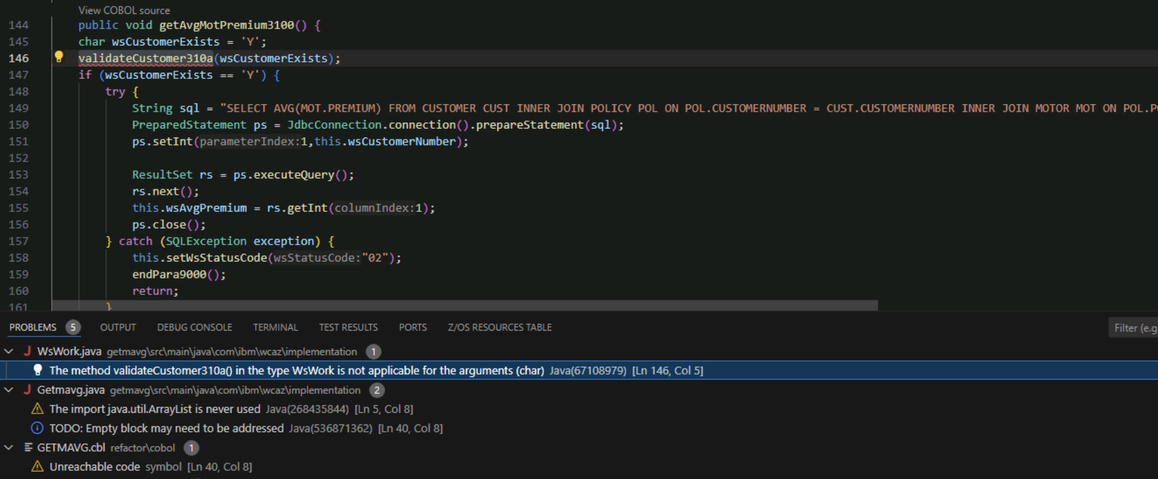Click the count badge 2 next to Getmavg.java

[x=377, y=390]
